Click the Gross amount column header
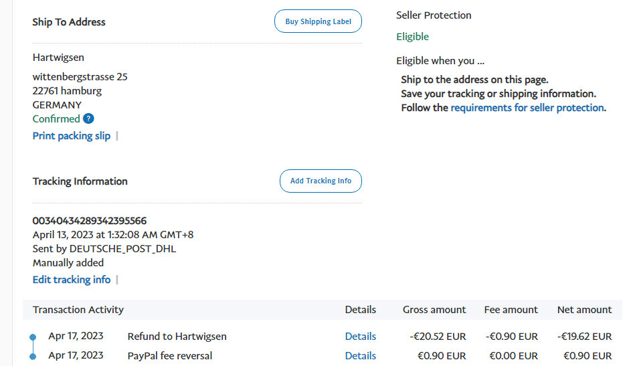This screenshot has width=629, height=366. pos(434,310)
